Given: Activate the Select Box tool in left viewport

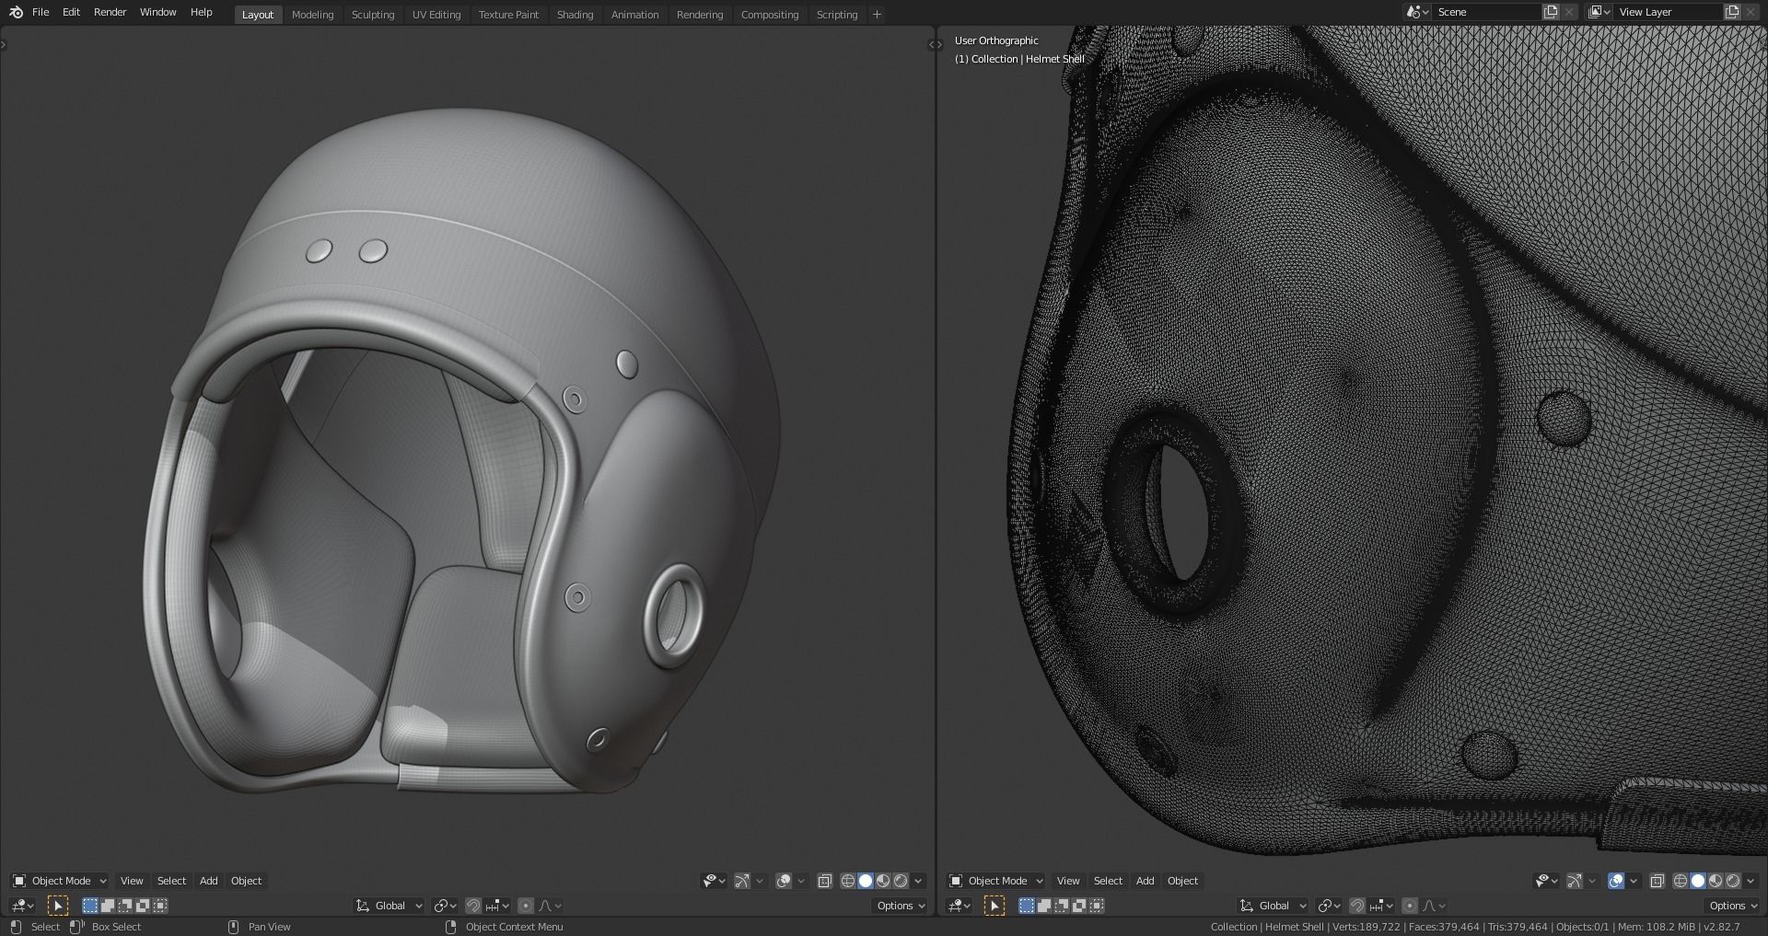Looking at the screenshot, I should (x=57, y=906).
